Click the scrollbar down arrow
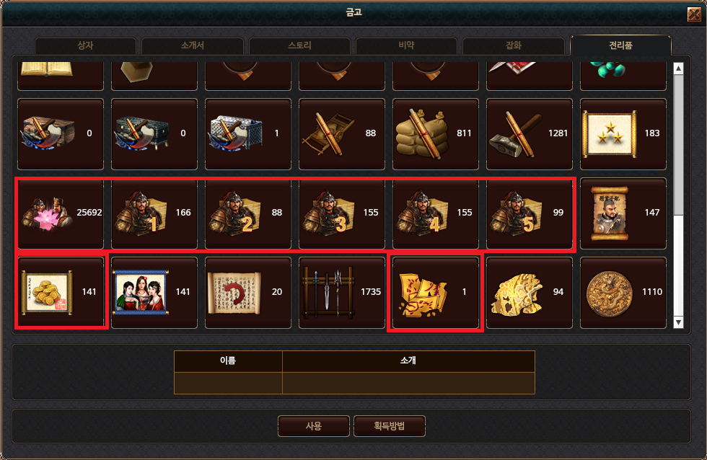 [678, 322]
